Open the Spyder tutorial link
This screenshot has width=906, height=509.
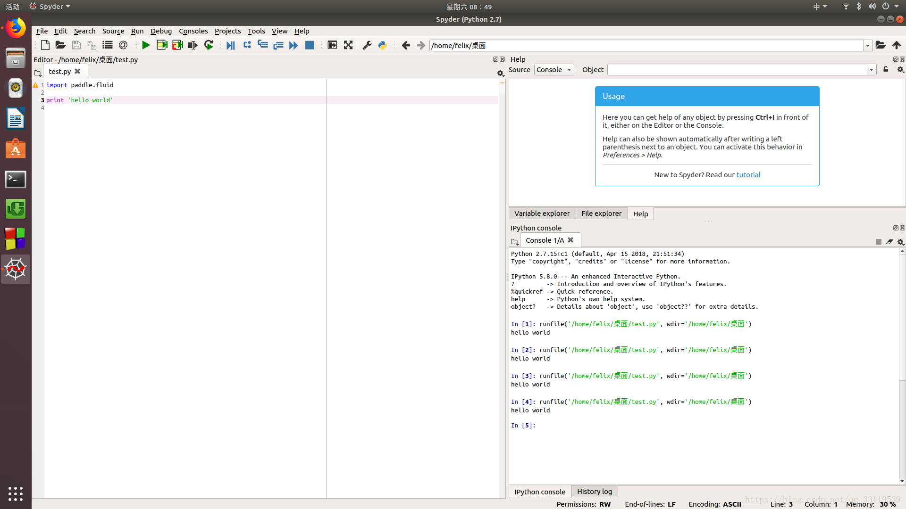[748, 175]
